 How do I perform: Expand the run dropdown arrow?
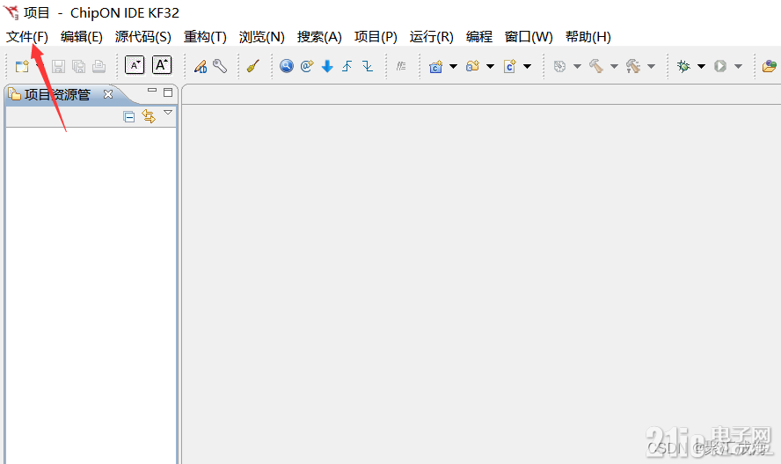tap(738, 66)
